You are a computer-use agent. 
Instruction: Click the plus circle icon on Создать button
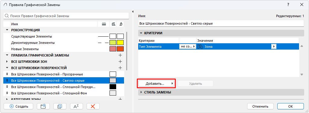point(12,106)
